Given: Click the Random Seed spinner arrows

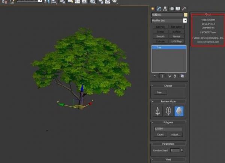Looking at the screenshot, I should 182,150.
